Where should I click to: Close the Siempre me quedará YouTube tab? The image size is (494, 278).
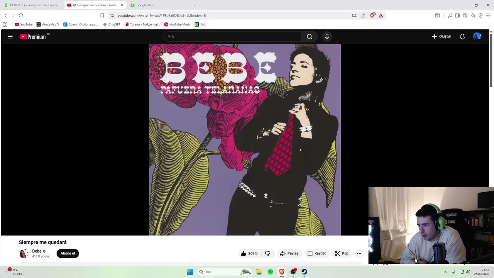[x=122, y=5]
